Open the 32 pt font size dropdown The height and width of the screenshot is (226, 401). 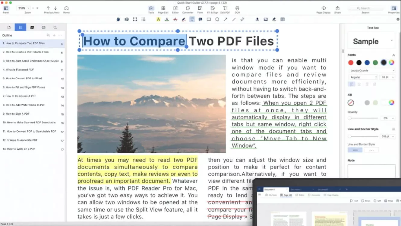[387, 77]
